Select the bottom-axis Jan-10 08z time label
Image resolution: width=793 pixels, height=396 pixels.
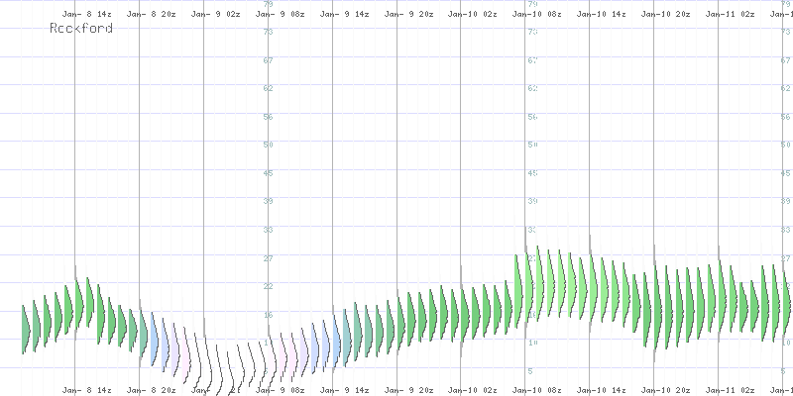coord(537,390)
